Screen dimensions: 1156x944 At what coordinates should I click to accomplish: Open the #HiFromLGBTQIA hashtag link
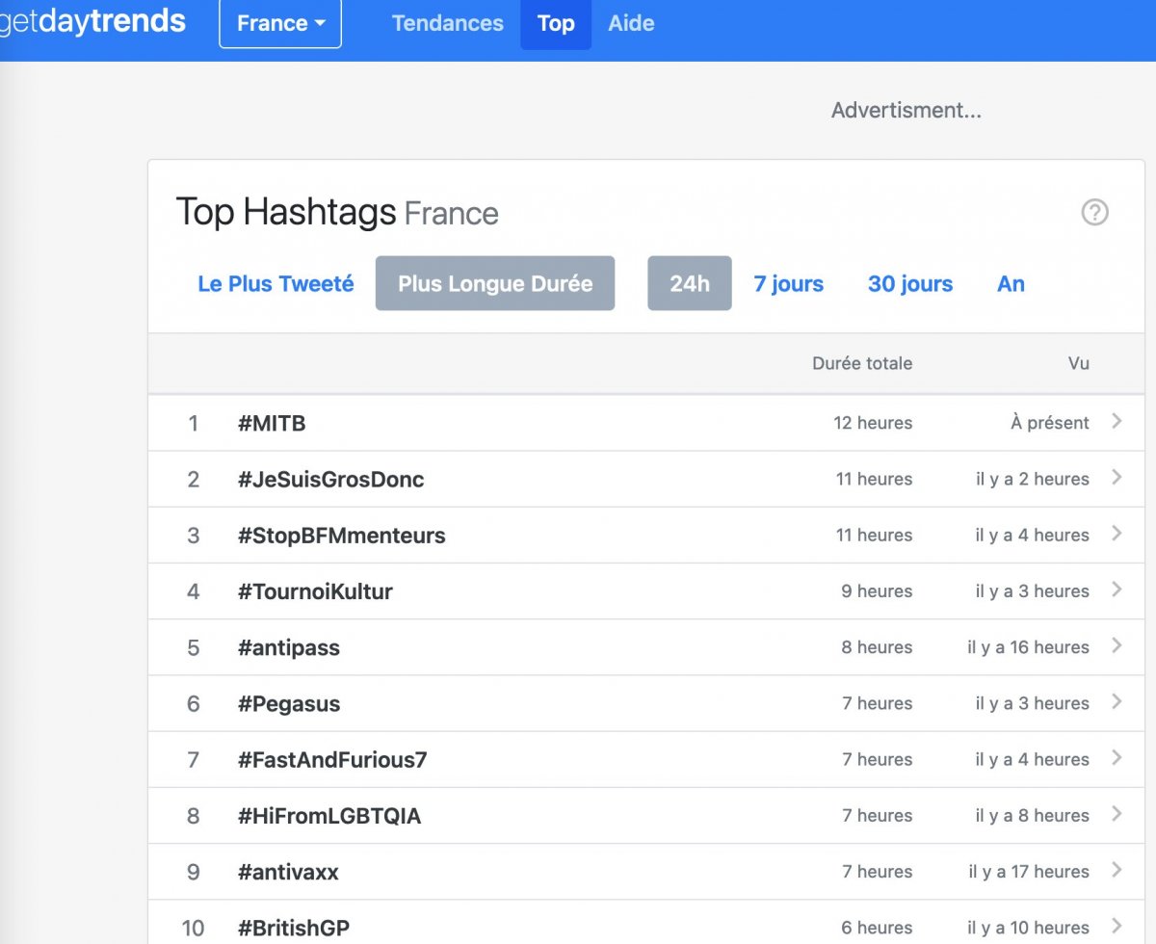click(329, 816)
